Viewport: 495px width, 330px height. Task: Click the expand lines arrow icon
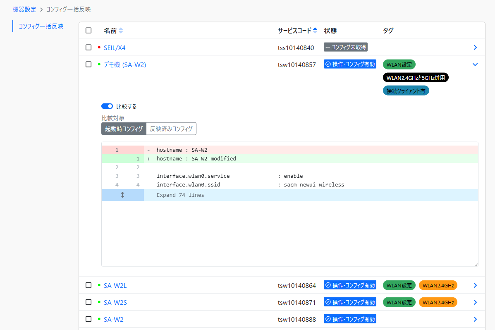[x=122, y=195]
